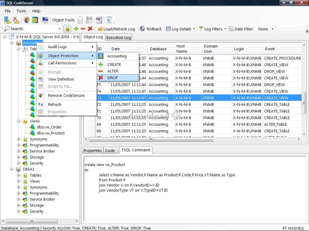Click the shield security icon in toolbar
This screenshot has height=231, width=309.
pos(27,20)
